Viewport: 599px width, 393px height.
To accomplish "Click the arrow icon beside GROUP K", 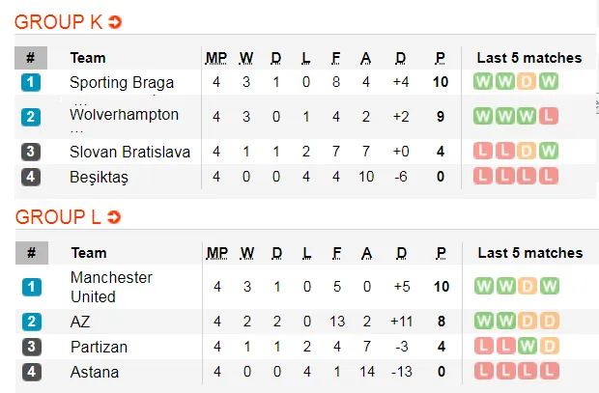I will [115, 22].
